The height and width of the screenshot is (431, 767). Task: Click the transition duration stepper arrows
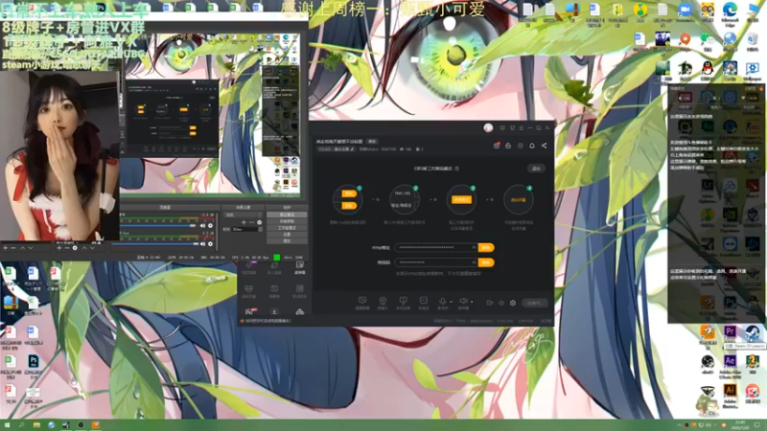pyautogui.click(x=260, y=229)
